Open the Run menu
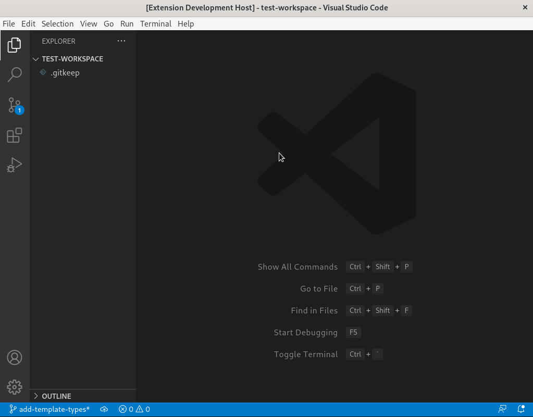533x417 pixels. (x=127, y=23)
